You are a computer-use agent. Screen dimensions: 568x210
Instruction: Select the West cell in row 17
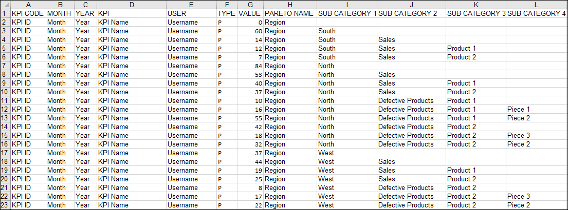346,153
